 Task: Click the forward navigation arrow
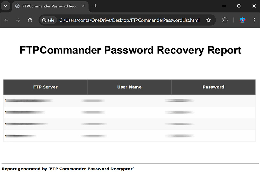click(18, 20)
